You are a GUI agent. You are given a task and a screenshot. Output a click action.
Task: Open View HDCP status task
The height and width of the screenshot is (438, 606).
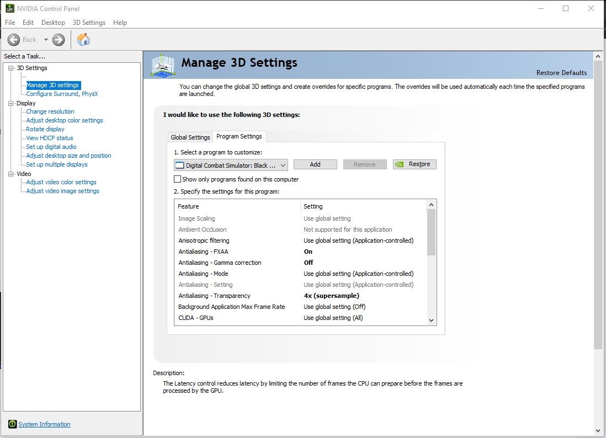click(x=50, y=138)
